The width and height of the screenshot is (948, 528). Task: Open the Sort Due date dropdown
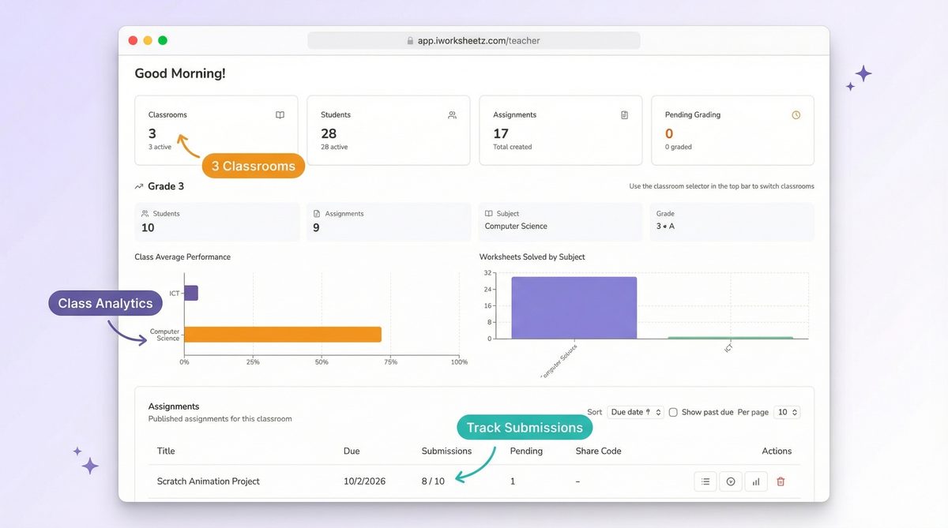coord(635,412)
